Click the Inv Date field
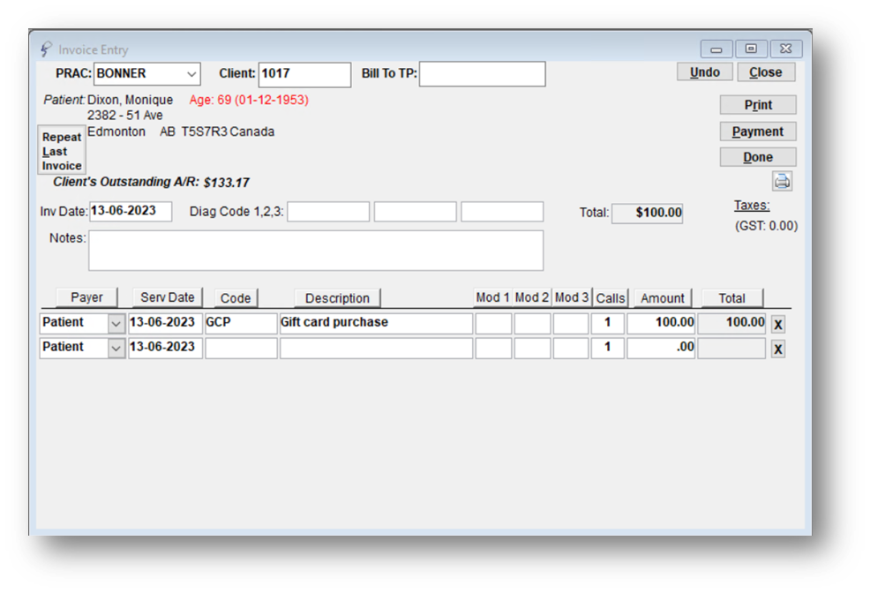 click(131, 212)
